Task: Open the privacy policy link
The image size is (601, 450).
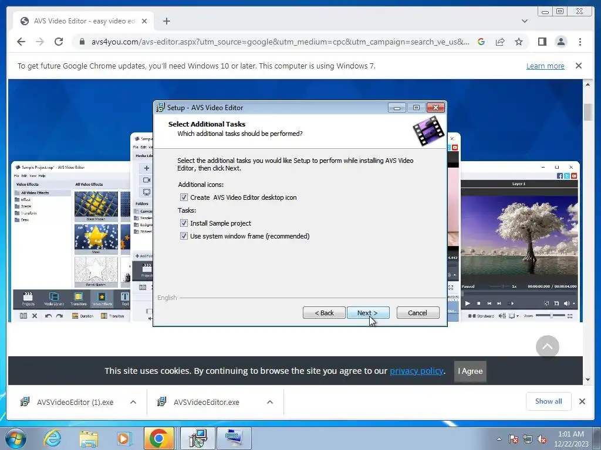Action: point(417,371)
